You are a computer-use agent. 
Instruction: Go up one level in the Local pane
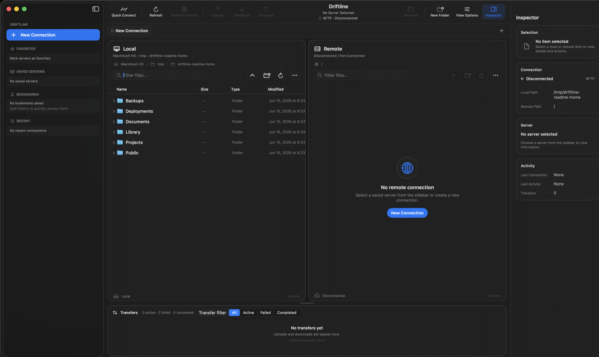tap(252, 75)
